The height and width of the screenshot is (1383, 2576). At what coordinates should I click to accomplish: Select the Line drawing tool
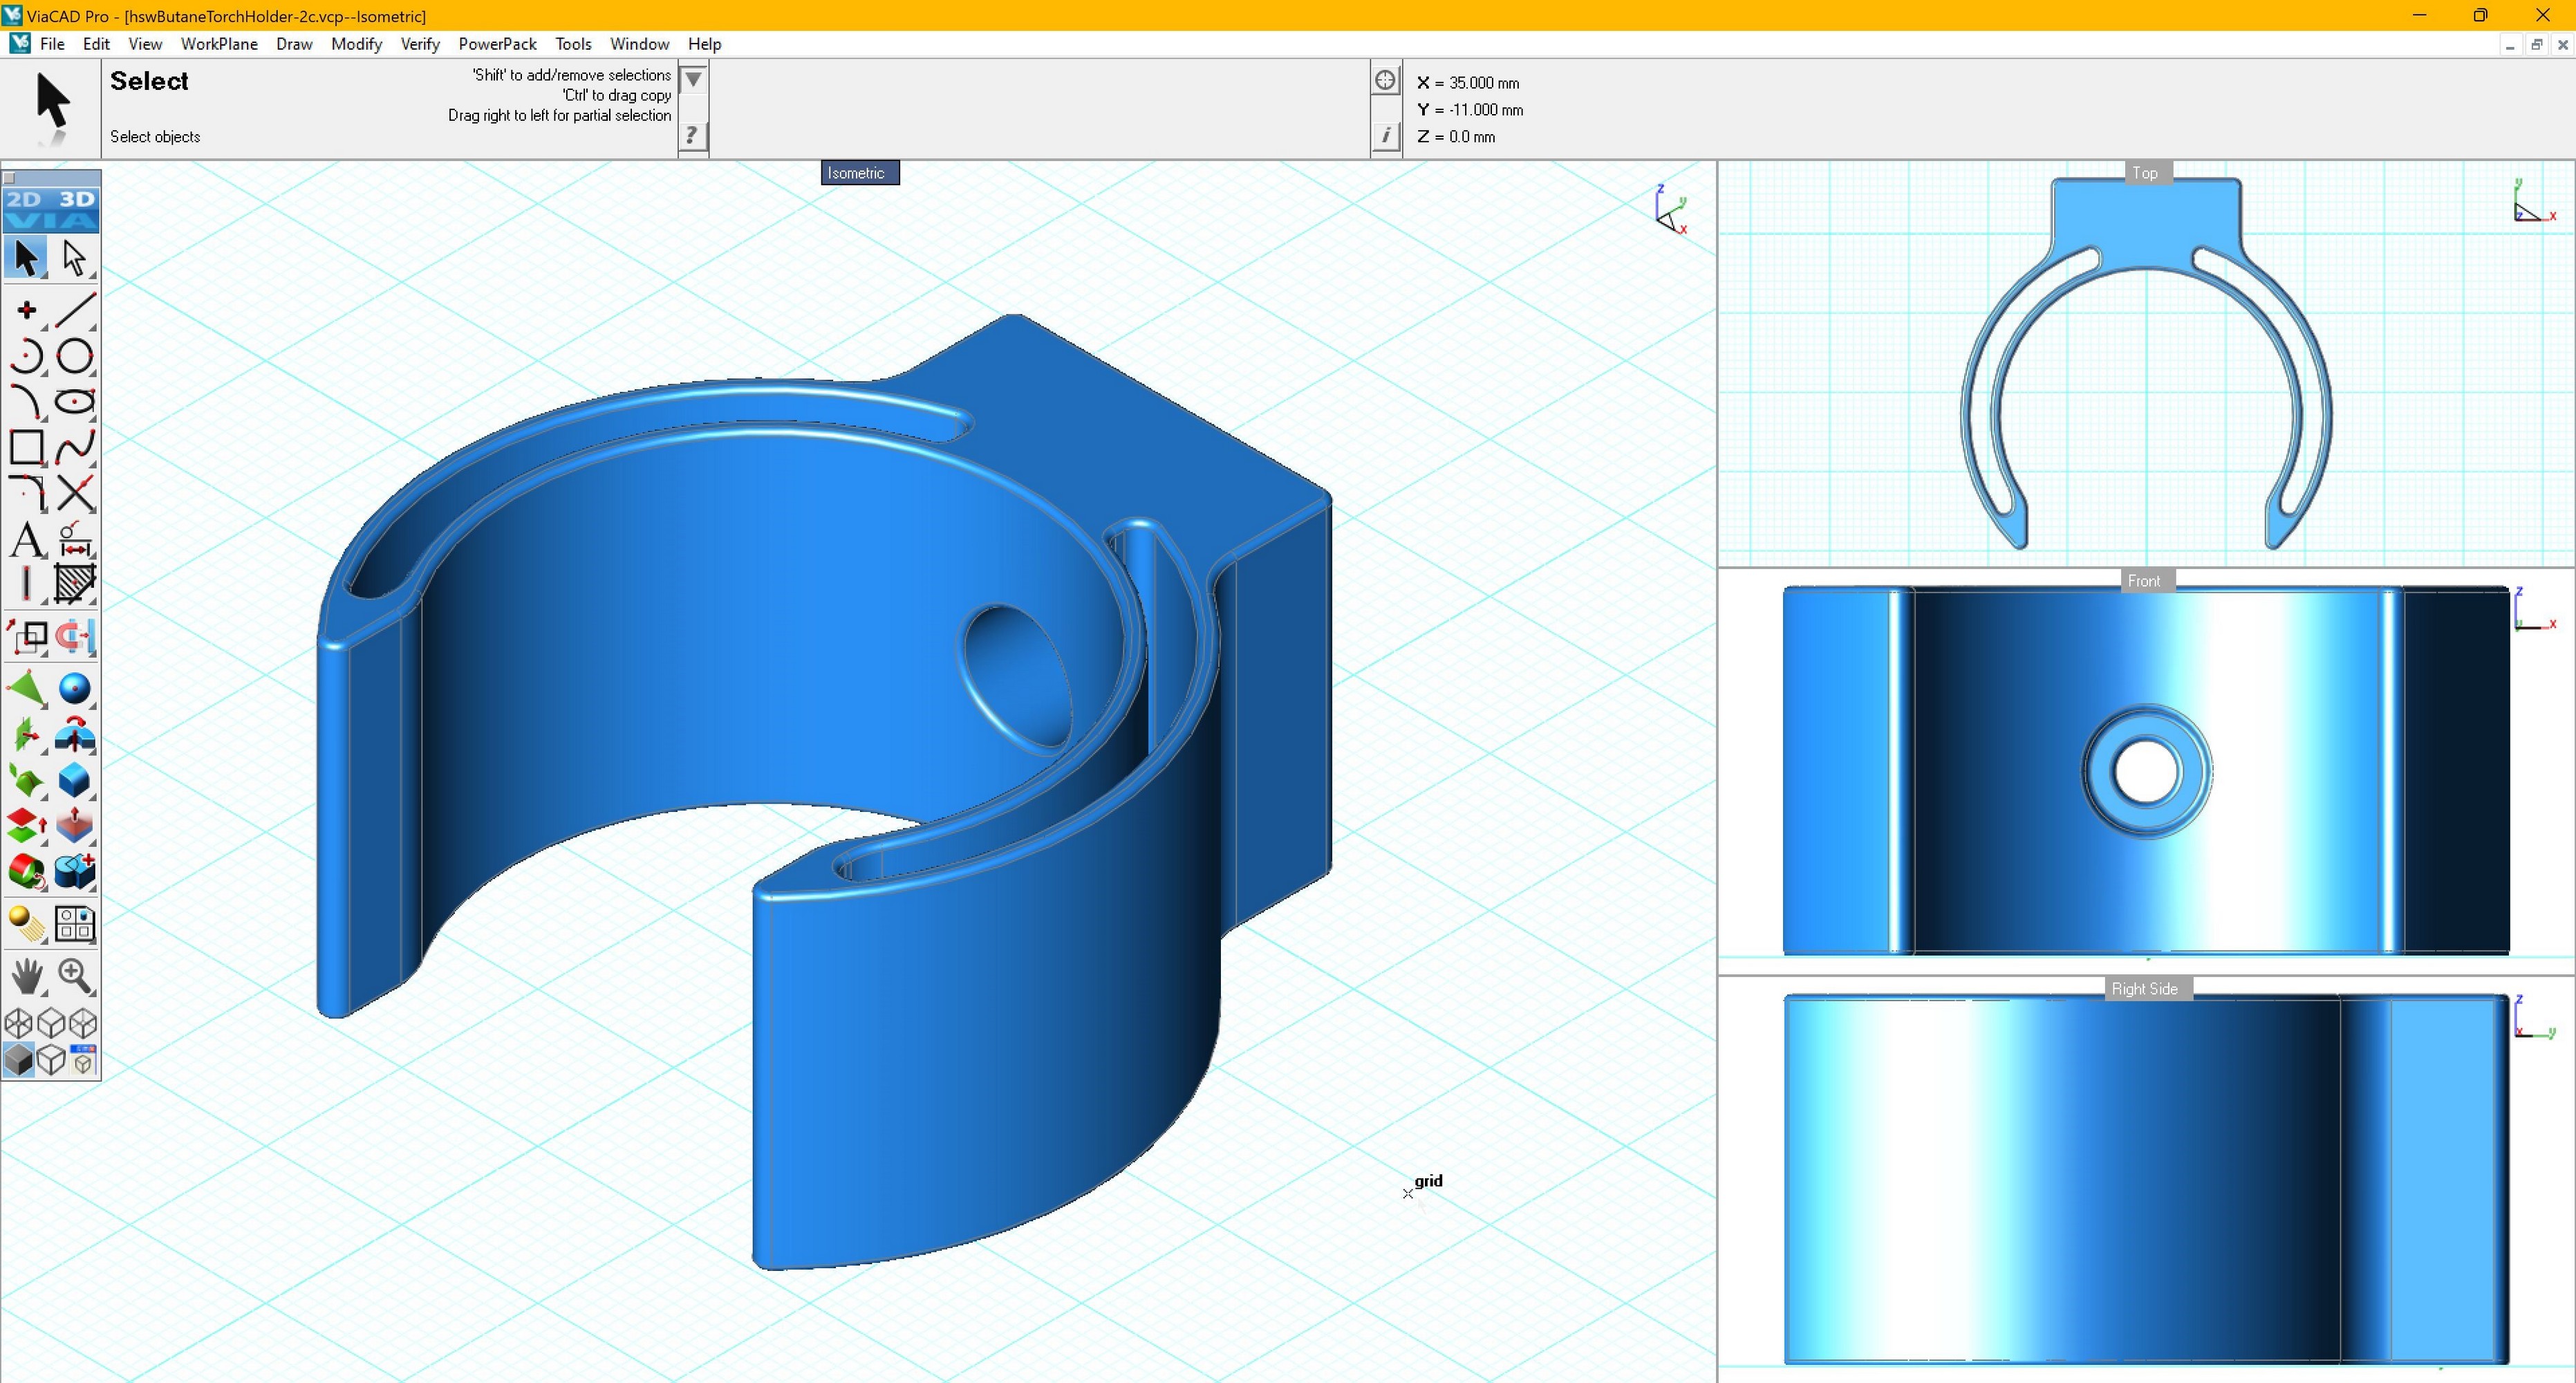point(75,310)
